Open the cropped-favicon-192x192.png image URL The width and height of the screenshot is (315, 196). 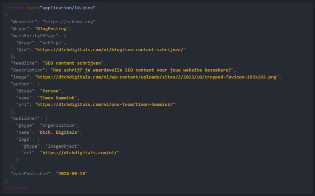[157, 77]
